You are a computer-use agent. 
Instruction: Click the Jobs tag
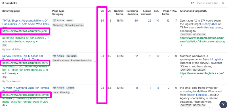coord(56,92)
